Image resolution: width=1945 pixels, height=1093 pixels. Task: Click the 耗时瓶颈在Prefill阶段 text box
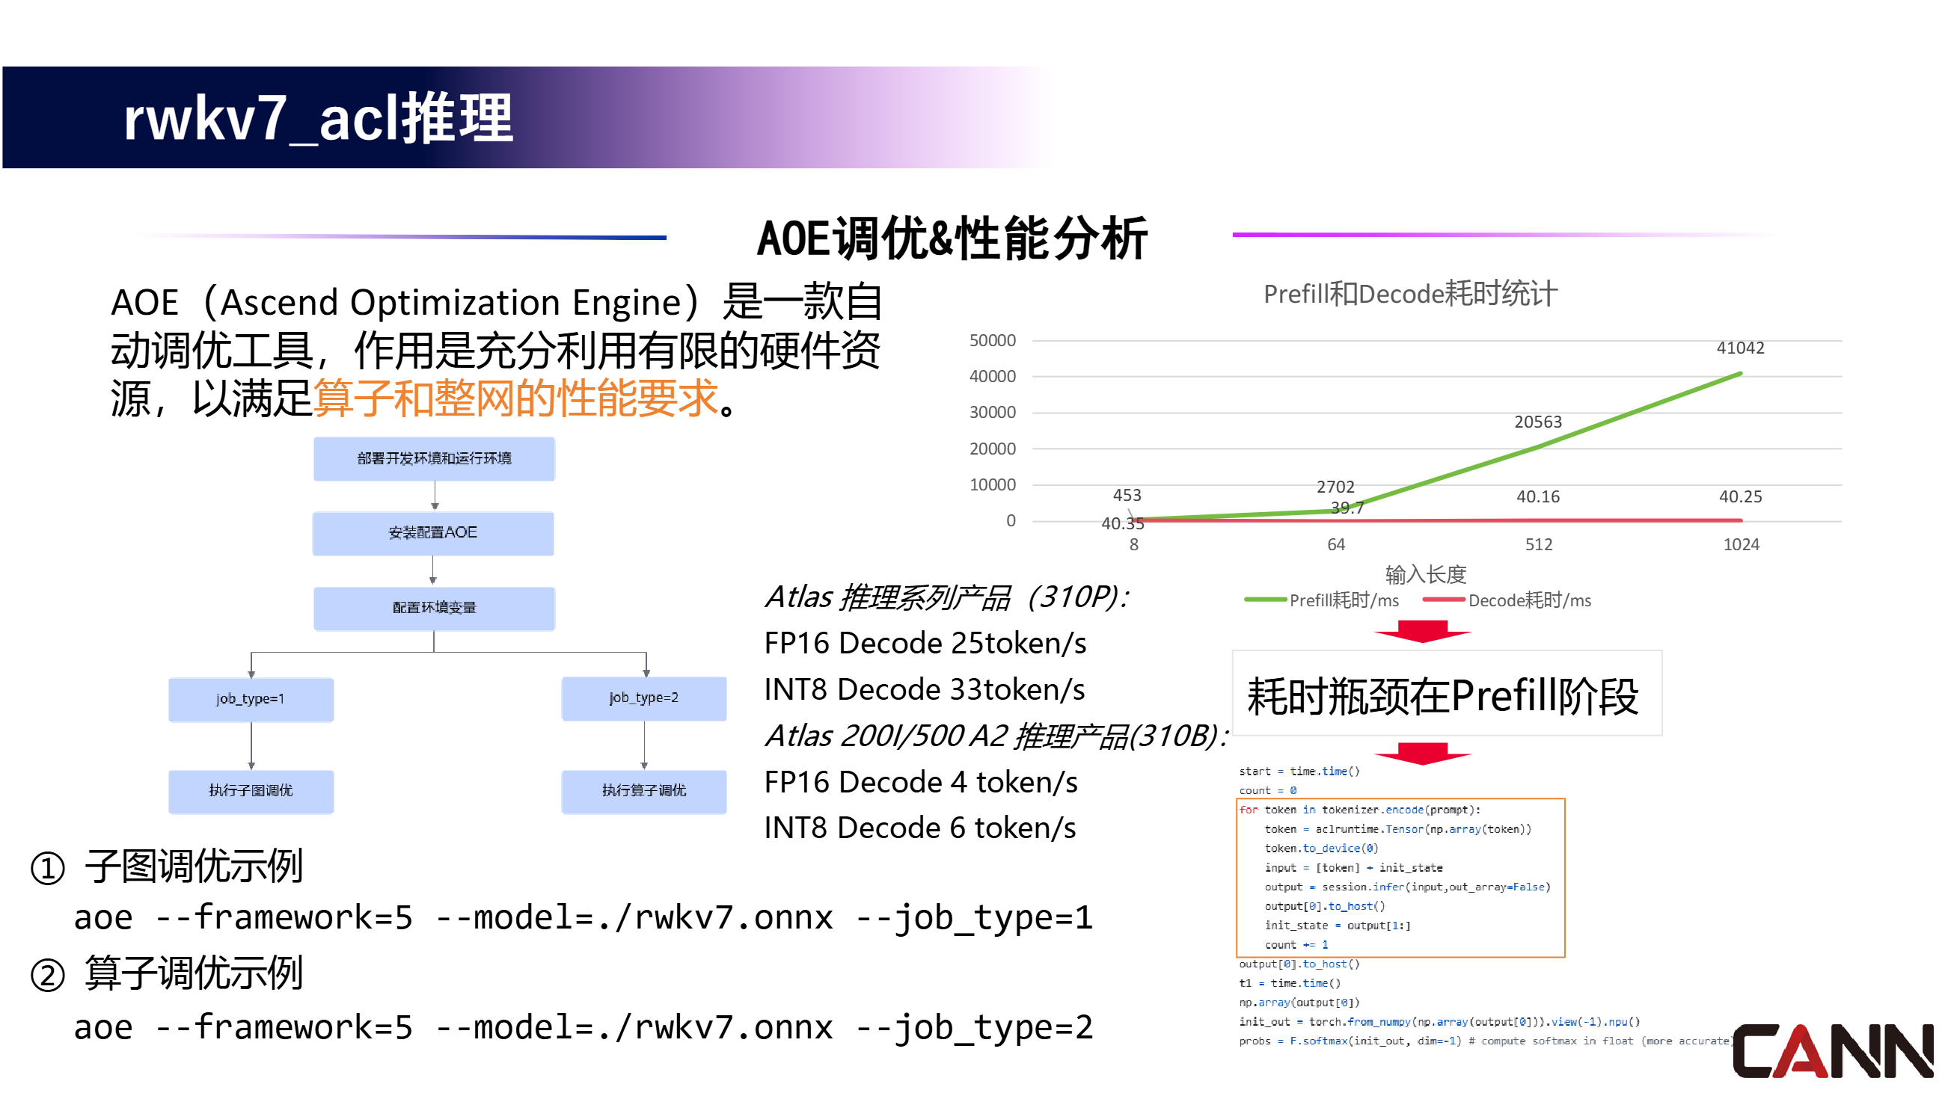1447,694
